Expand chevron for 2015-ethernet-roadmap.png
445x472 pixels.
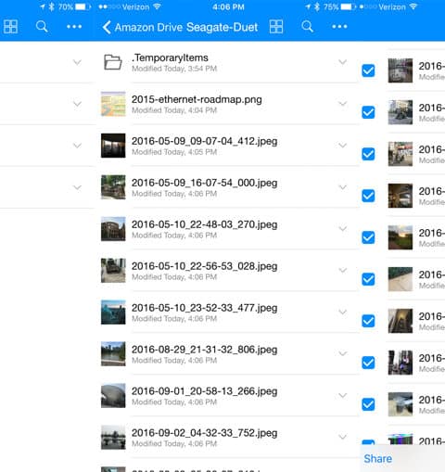(342, 104)
